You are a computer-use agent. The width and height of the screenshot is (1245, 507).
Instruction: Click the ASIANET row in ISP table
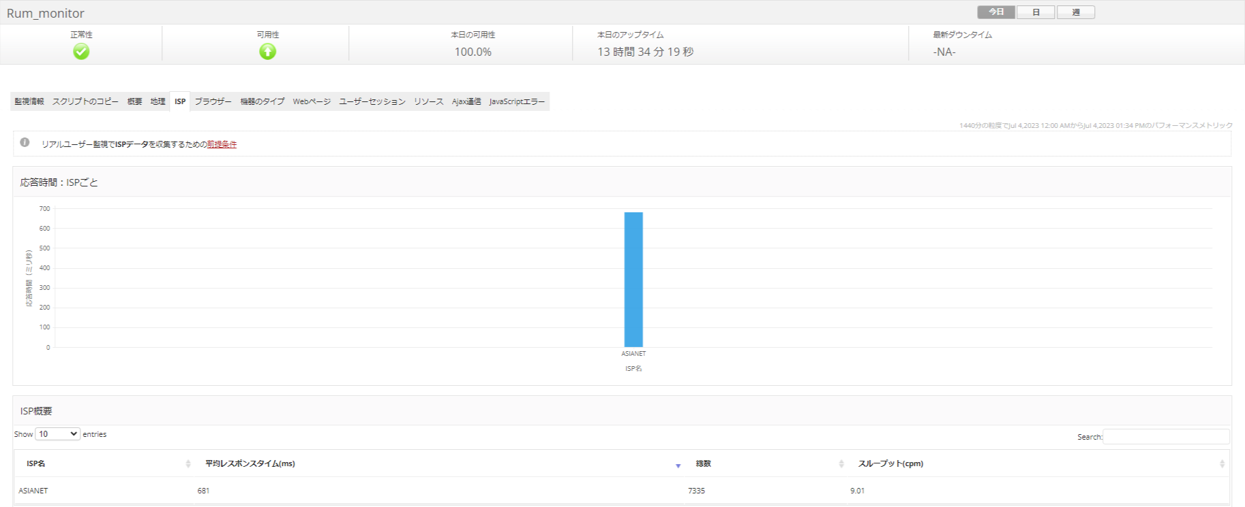[33, 491]
